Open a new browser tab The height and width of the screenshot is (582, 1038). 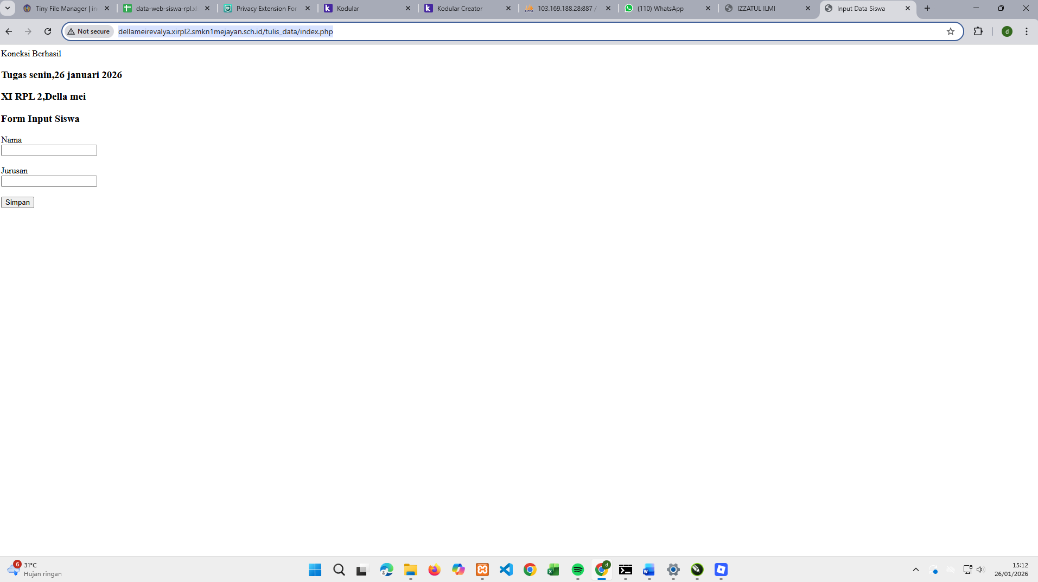click(x=927, y=8)
